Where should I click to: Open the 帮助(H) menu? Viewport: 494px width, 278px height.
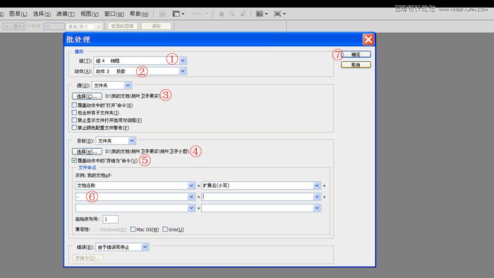(x=139, y=14)
